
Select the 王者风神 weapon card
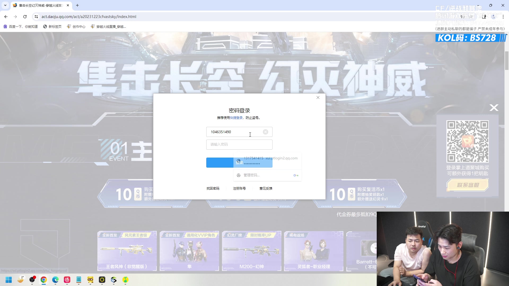pos(127,251)
